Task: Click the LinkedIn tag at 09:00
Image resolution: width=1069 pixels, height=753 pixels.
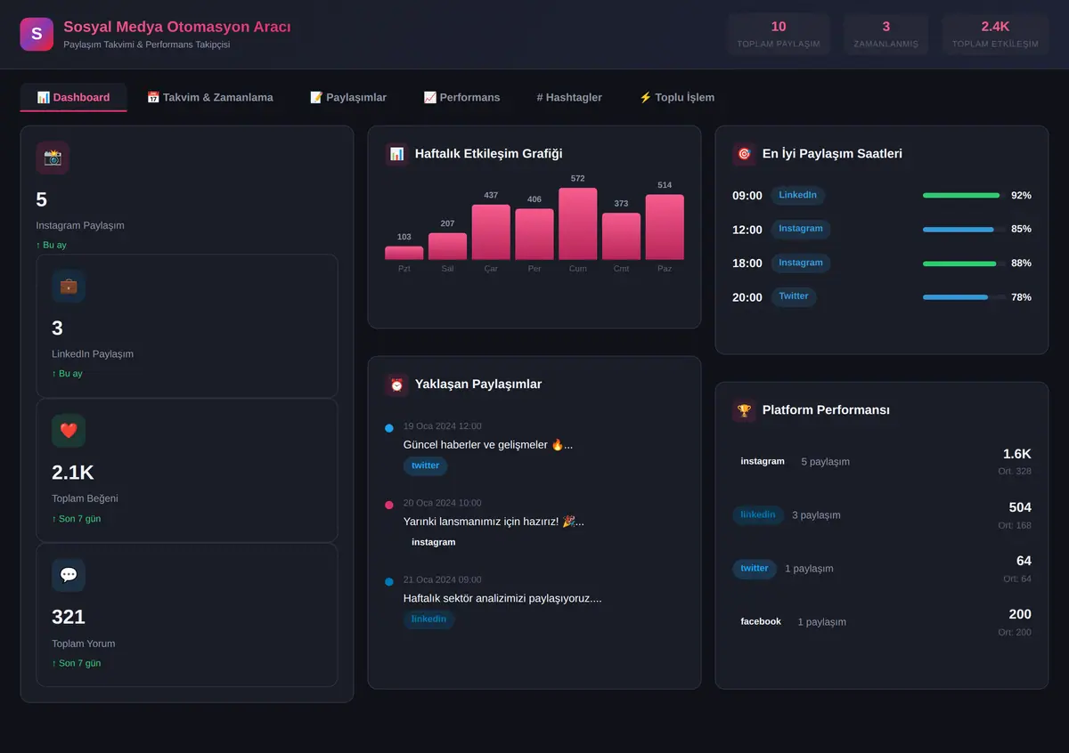Action: pos(797,195)
